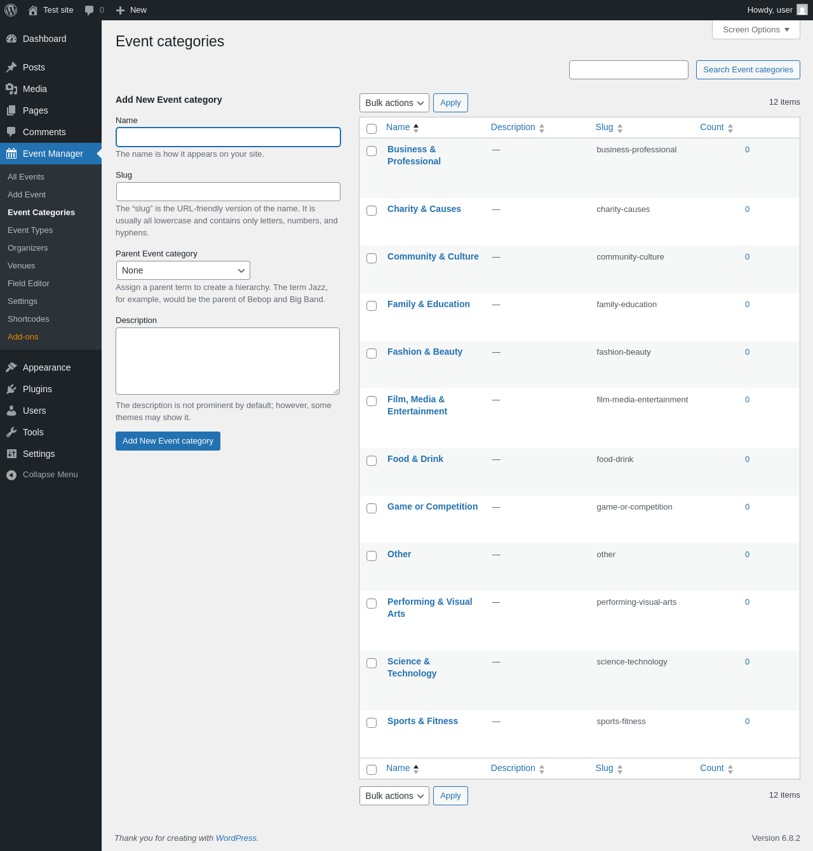Expand the Screen Options panel
Viewport: 813px width, 851px height.
tap(756, 30)
